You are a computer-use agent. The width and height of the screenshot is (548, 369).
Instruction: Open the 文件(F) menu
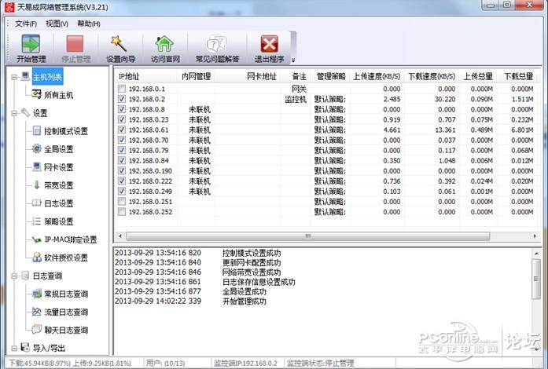25,24
